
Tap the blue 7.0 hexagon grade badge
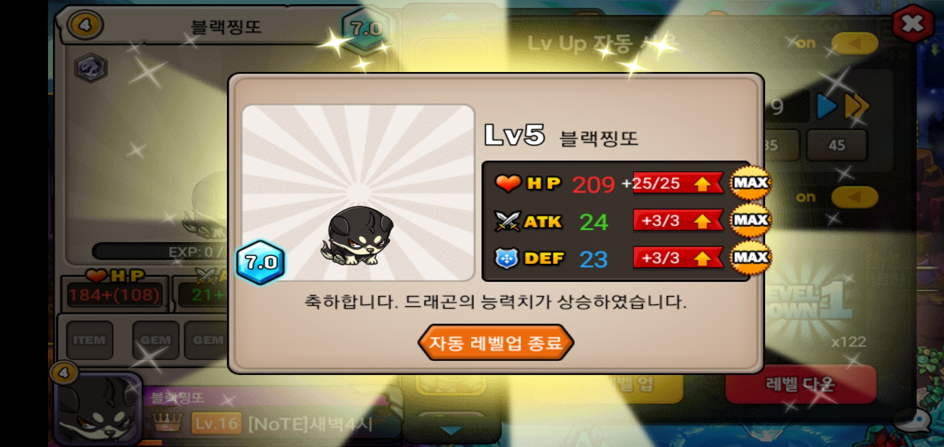point(261,262)
